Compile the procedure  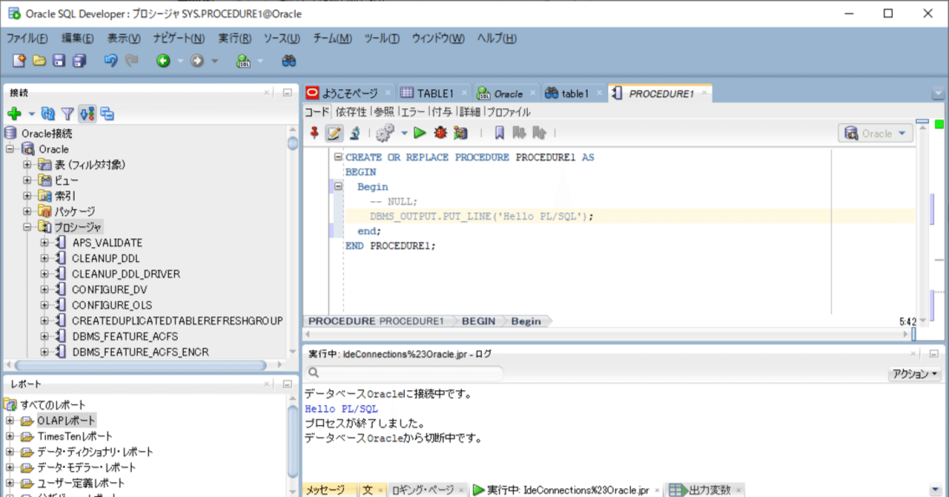(x=385, y=132)
